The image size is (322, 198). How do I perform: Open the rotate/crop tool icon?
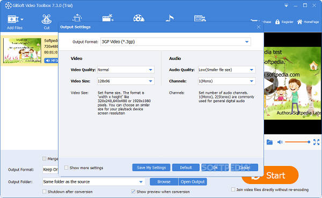(77, 18)
